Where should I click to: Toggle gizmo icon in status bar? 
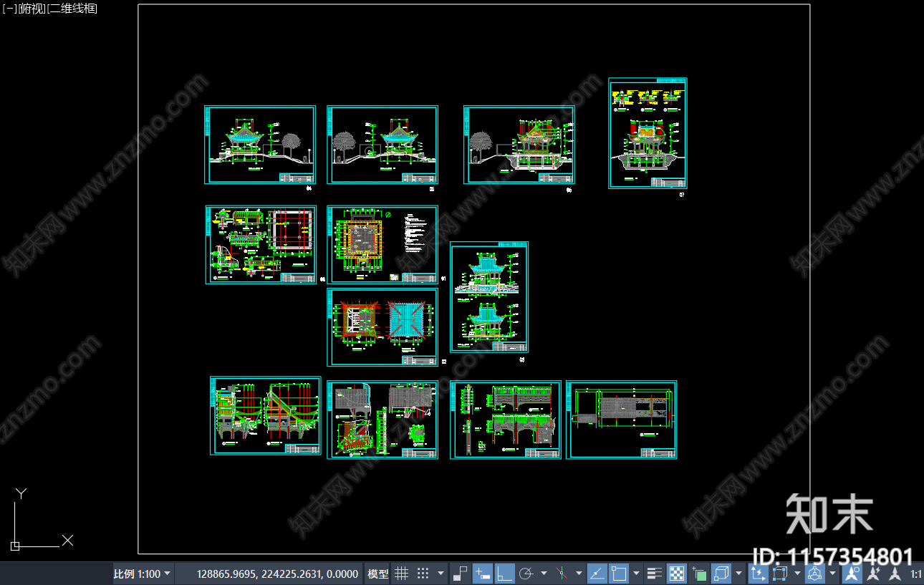[x=814, y=574]
